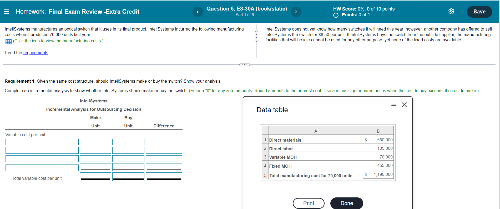Click first row Make Unit input
The width and height of the screenshot is (500, 209).
point(95,142)
